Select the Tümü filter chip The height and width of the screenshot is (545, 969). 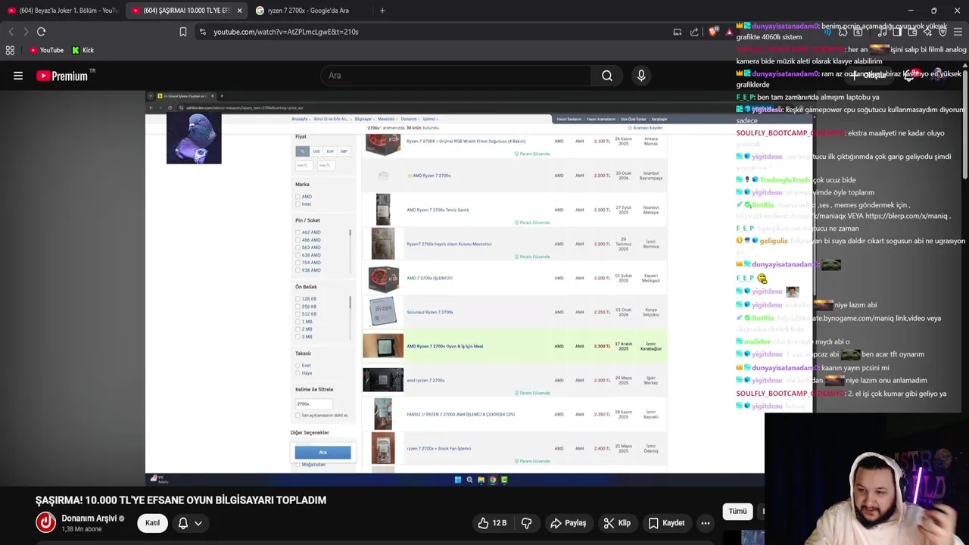[737, 512]
